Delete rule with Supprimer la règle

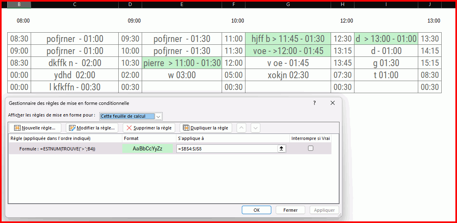[x=149, y=128]
